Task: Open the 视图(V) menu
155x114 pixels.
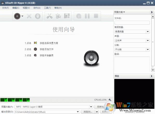Action: pyautogui.click(x=26, y=8)
